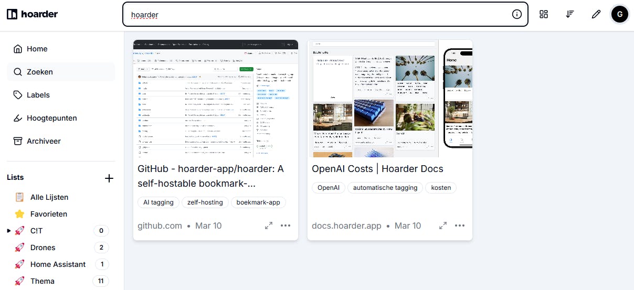Expand the C!T list triangle
634x290 pixels.
(x=9, y=231)
